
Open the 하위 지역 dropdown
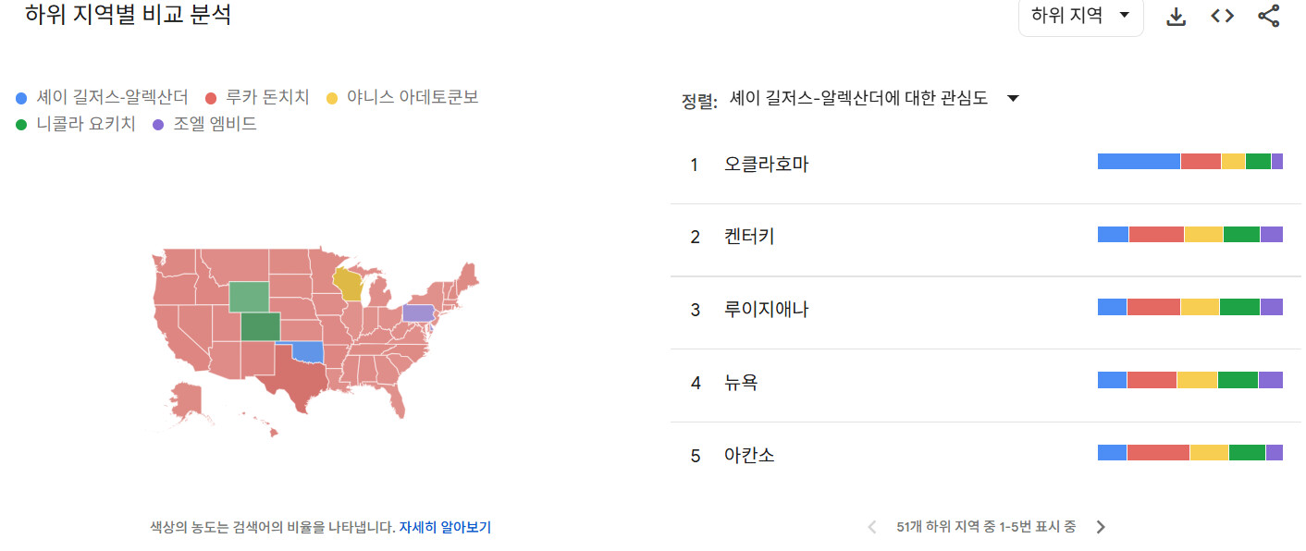tap(1080, 16)
